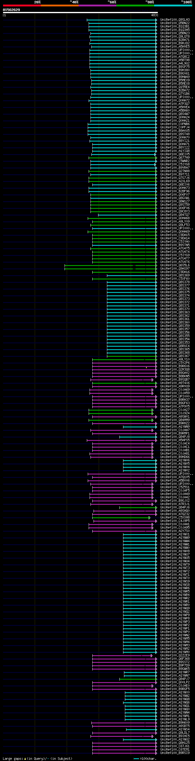Select hit label UniRef100_Q8S4W7
195x761 pixels.
175,114
